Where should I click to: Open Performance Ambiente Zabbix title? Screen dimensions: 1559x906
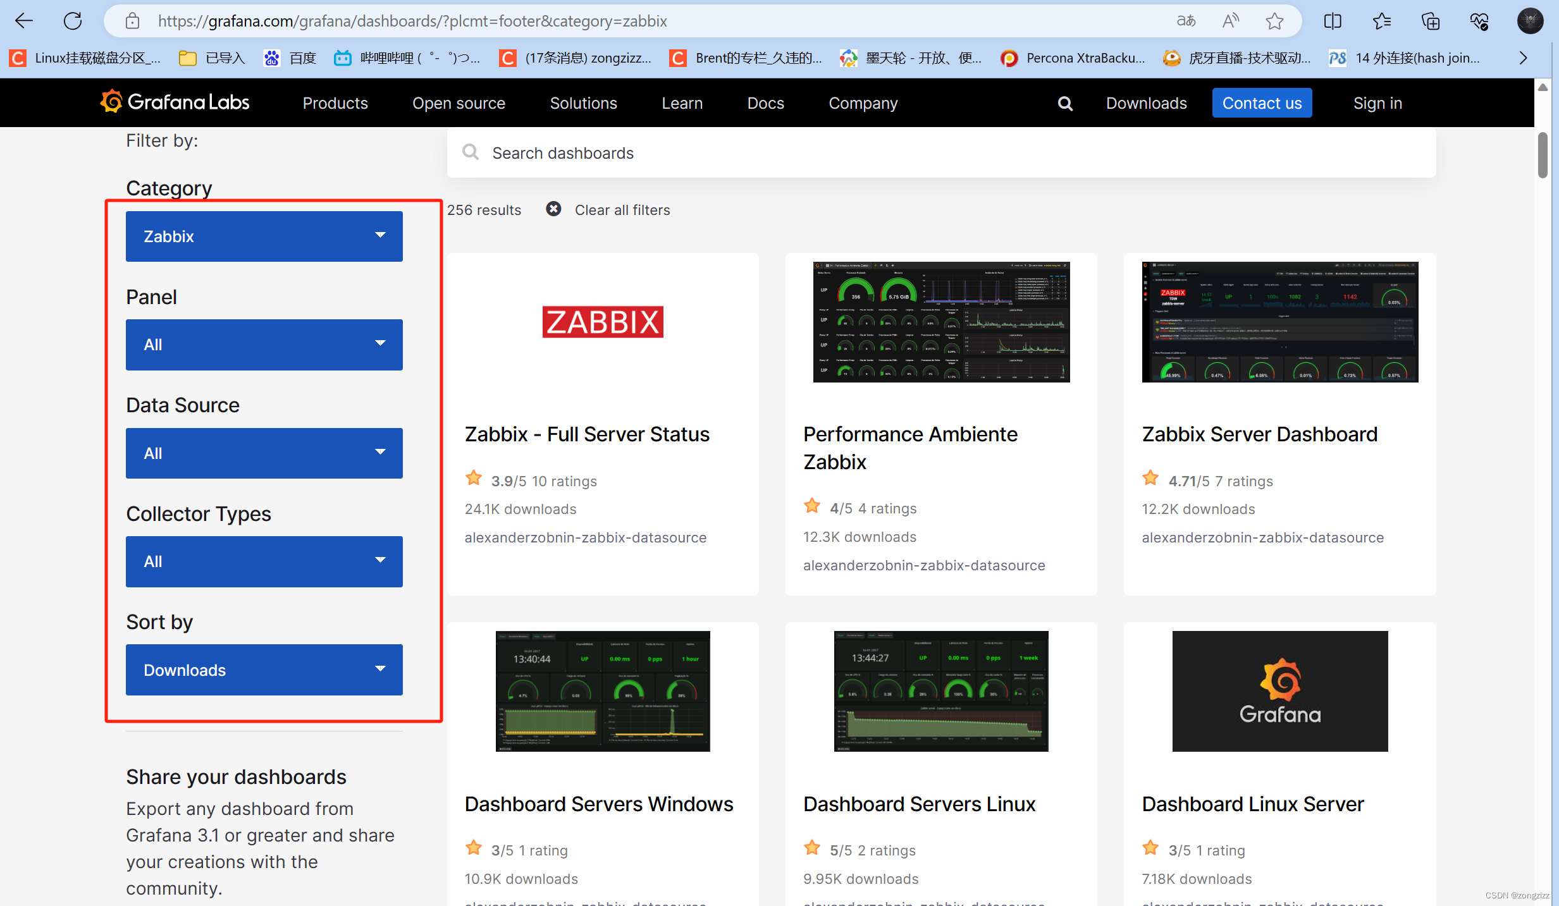[x=910, y=448]
